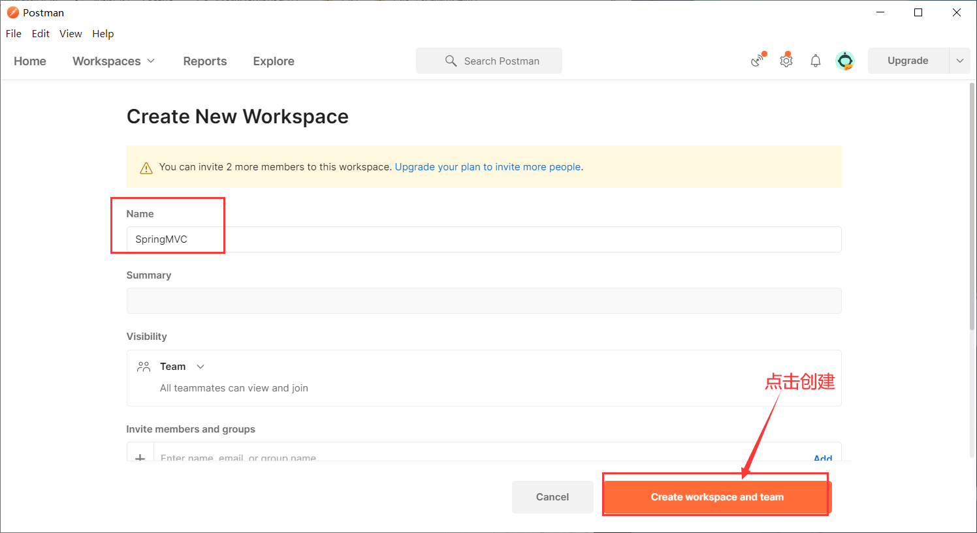Maximize the Postman window
The image size is (977, 533).
[x=918, y=12]
